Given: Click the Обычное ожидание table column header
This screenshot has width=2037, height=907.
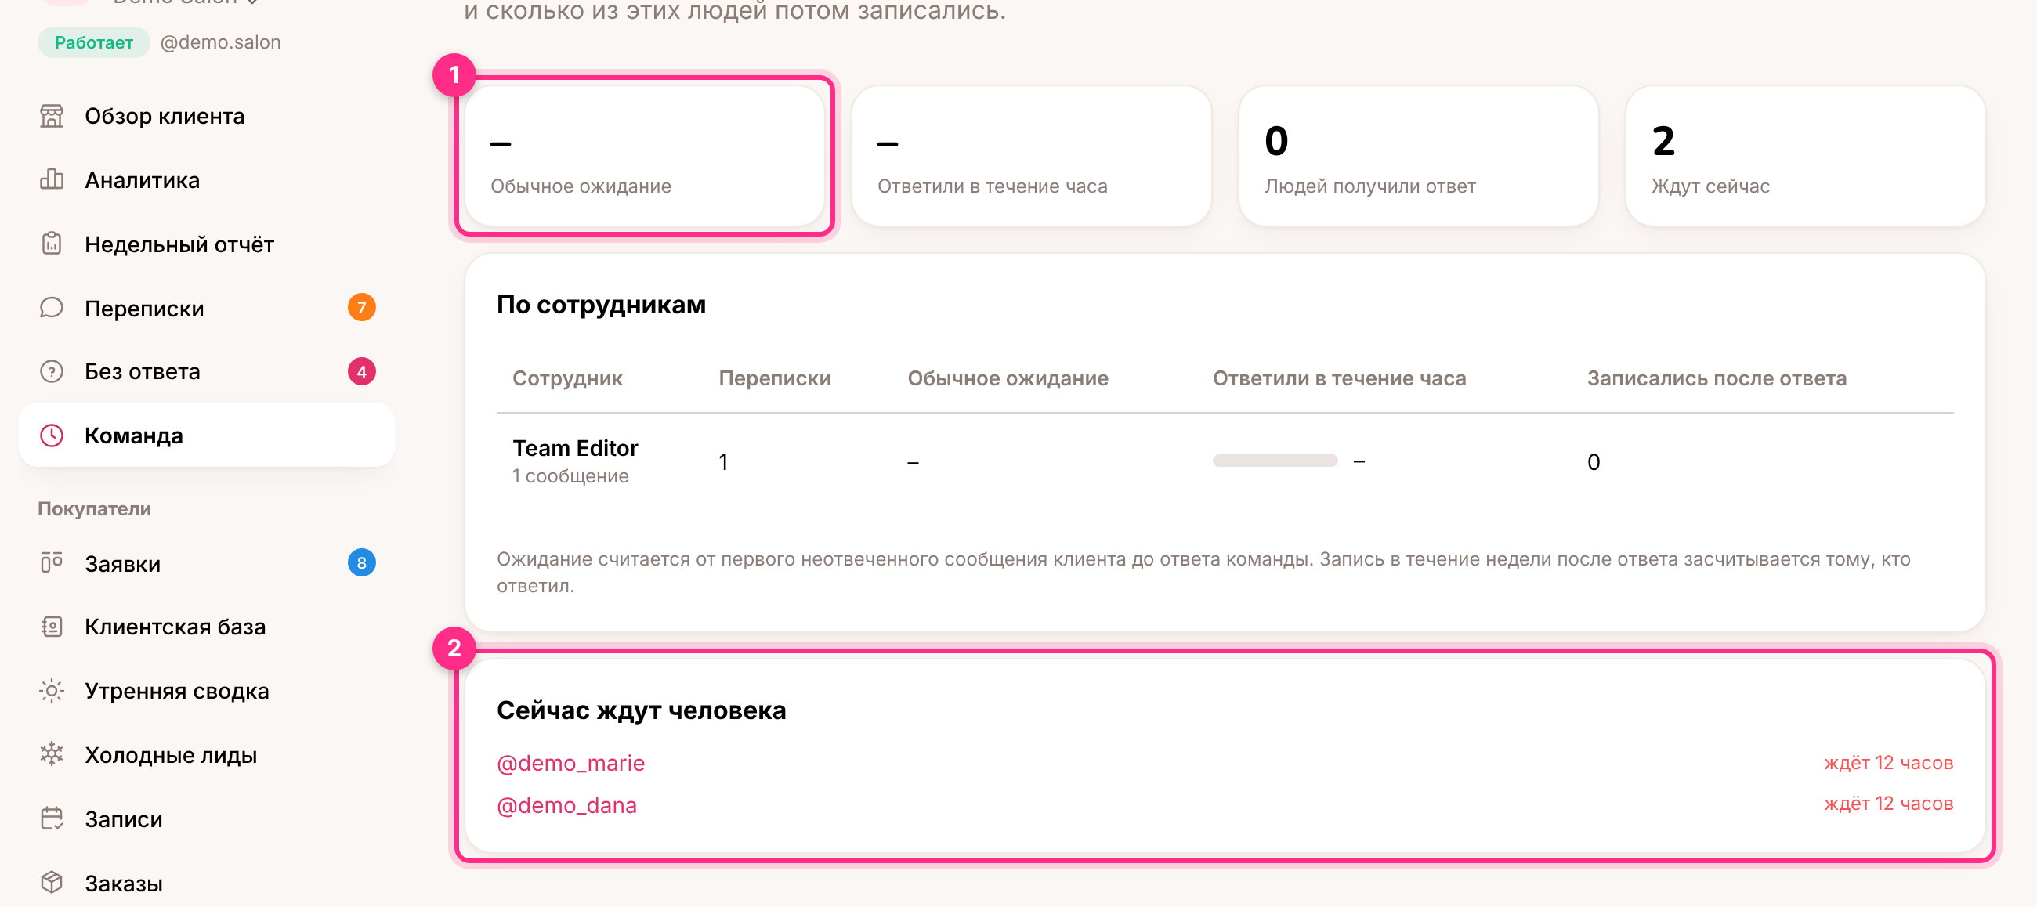Looking at the screenshot, I should tap(1008, 378).
